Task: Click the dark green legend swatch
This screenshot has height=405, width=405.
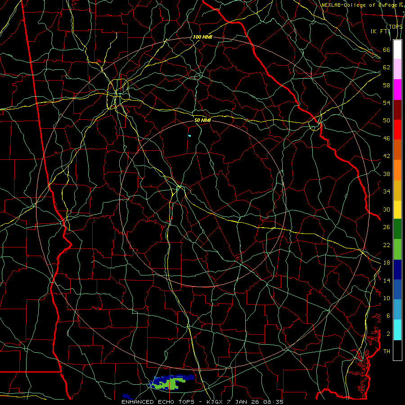Action: pyautogui.click(x=397, y=229)
